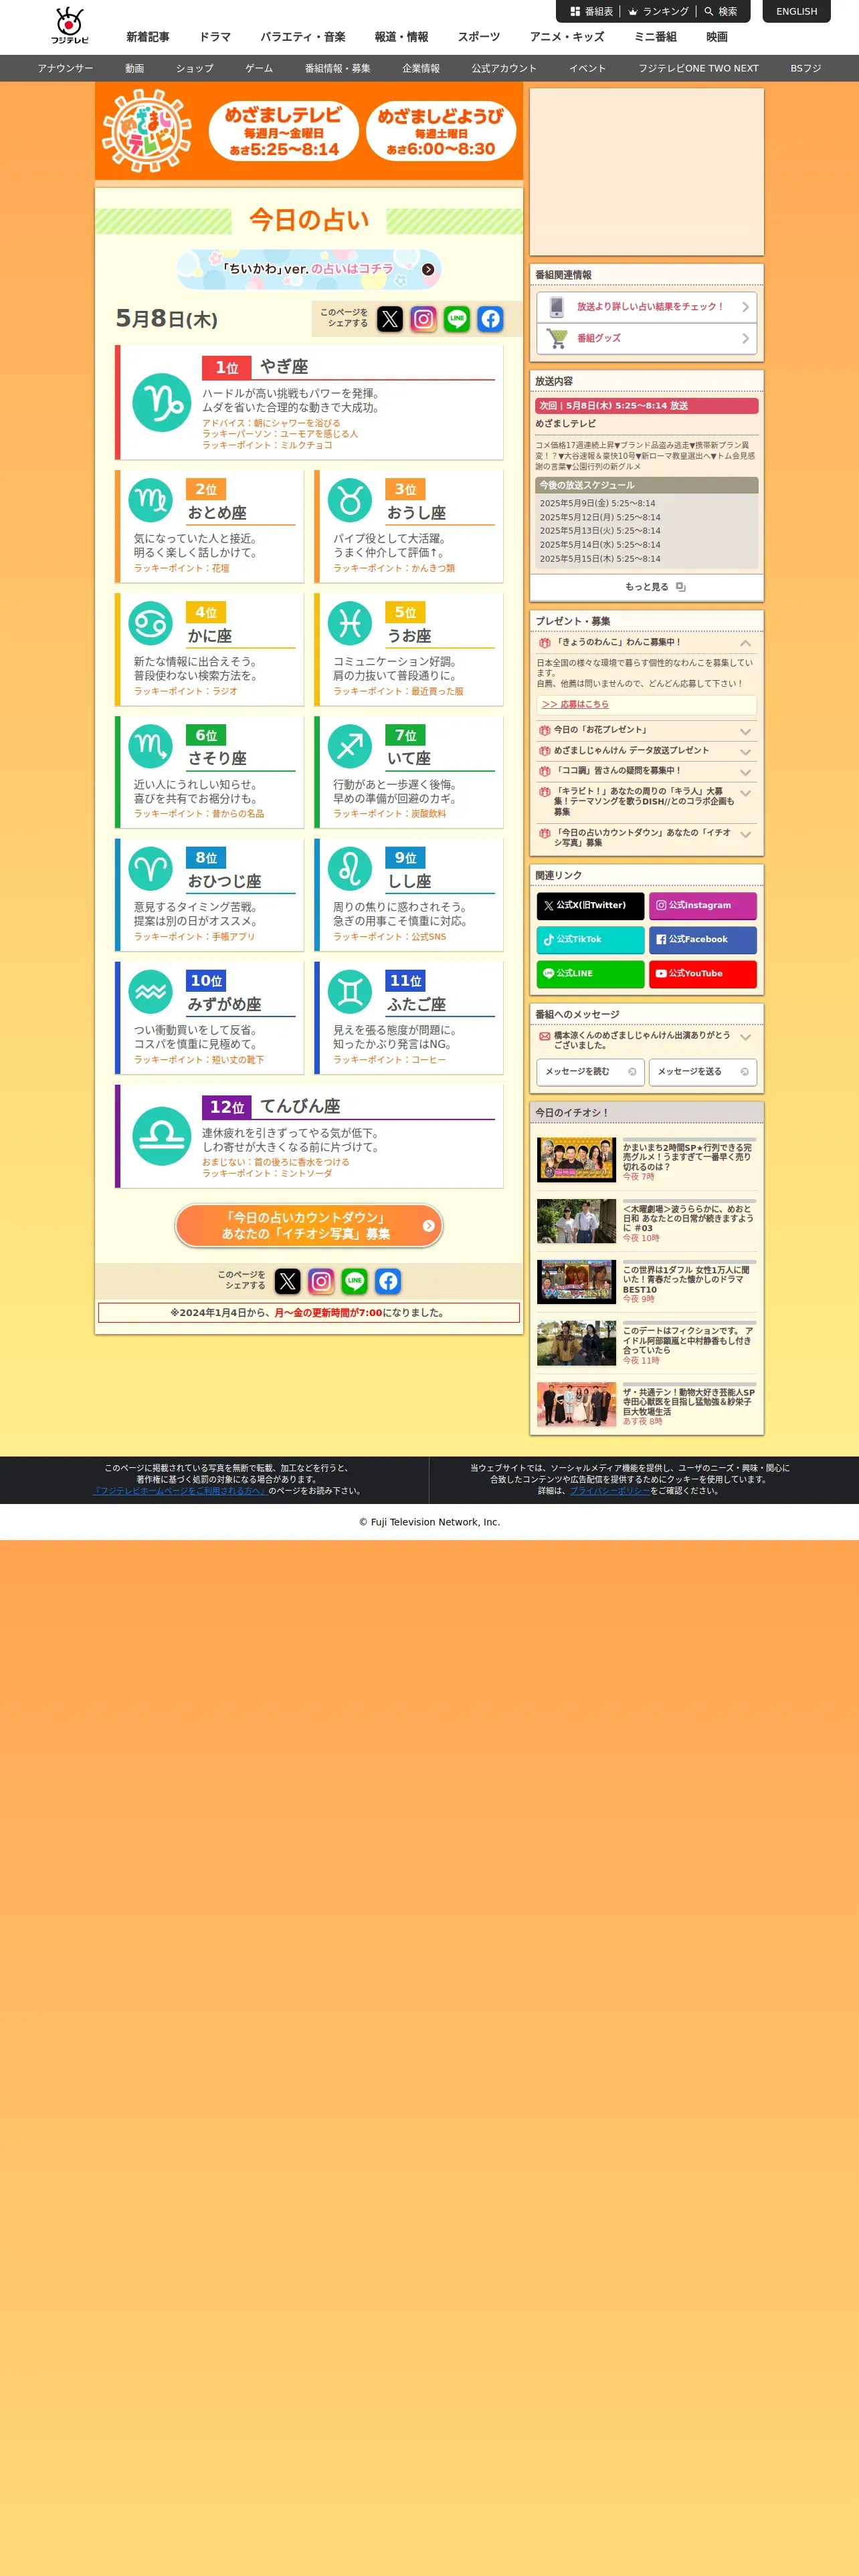The height and width of the screenshot is (2576, 859).
Task: Select BSフジ in the sub navigation
Action: coord(806,68)
